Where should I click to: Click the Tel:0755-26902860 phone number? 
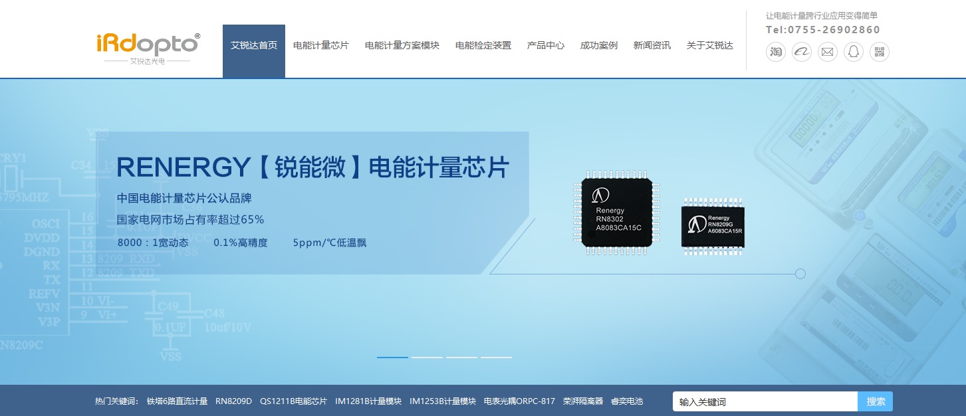823,30
